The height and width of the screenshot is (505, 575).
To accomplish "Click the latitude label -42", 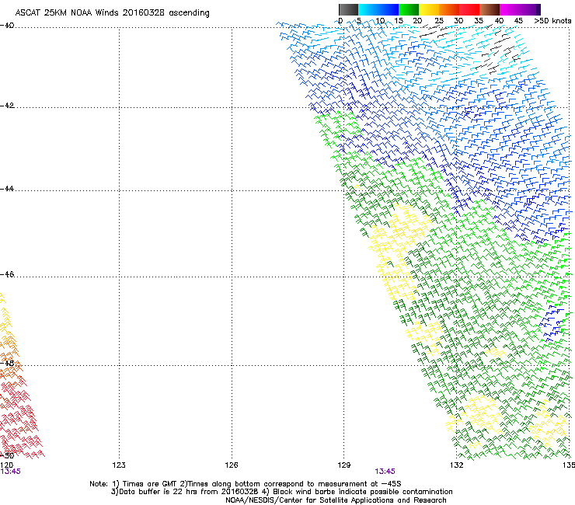I will coord(7,106).
